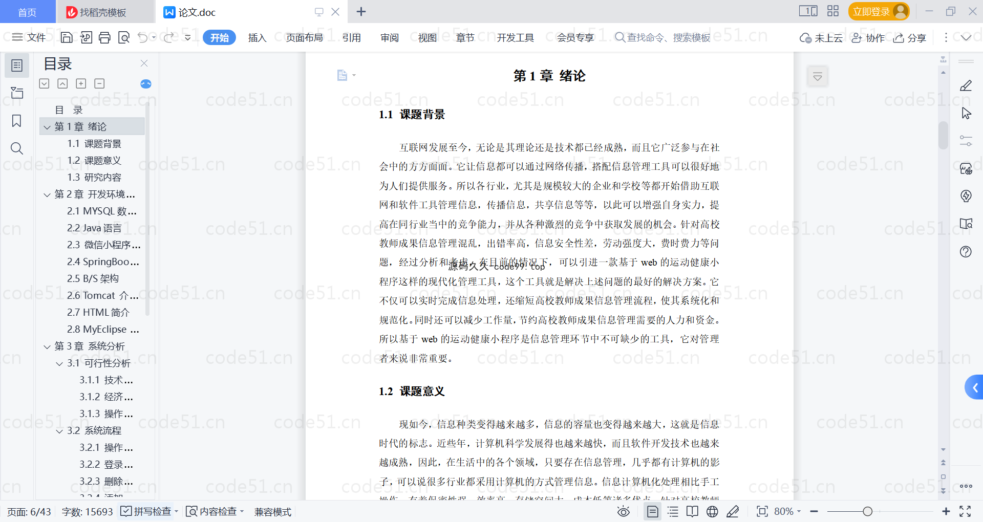
Task: Select the 插入 ribbon tab
Action: [x=257, y=37]
